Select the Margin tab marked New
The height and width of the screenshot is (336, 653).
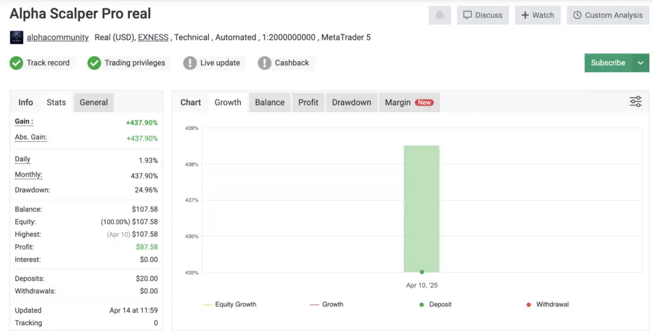409,103
